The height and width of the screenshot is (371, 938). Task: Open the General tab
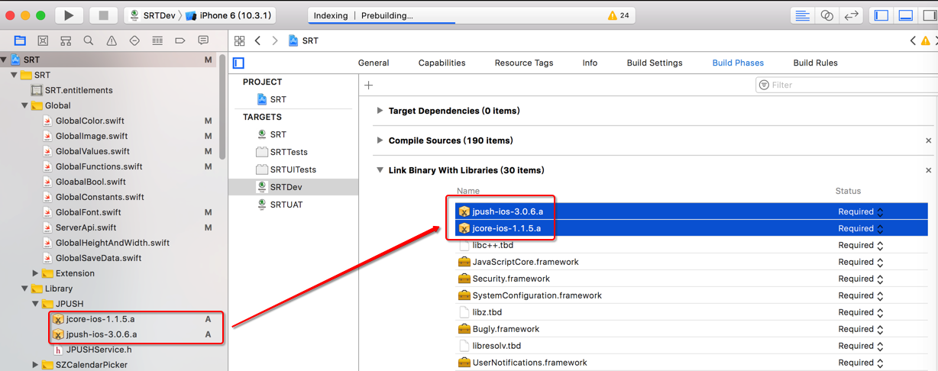374,63
